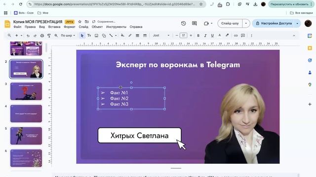Insert a link with chain icon
316x177 pixels.
(x=236, y=35)
